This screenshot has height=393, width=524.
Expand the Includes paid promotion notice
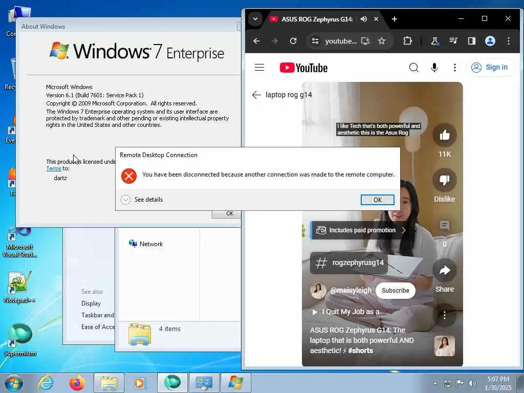[x=360, y=230]
